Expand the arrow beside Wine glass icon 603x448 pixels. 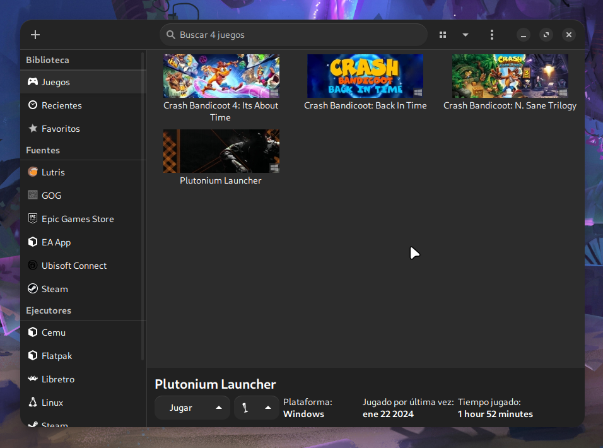pyautogui.click(x=268, y=408)
